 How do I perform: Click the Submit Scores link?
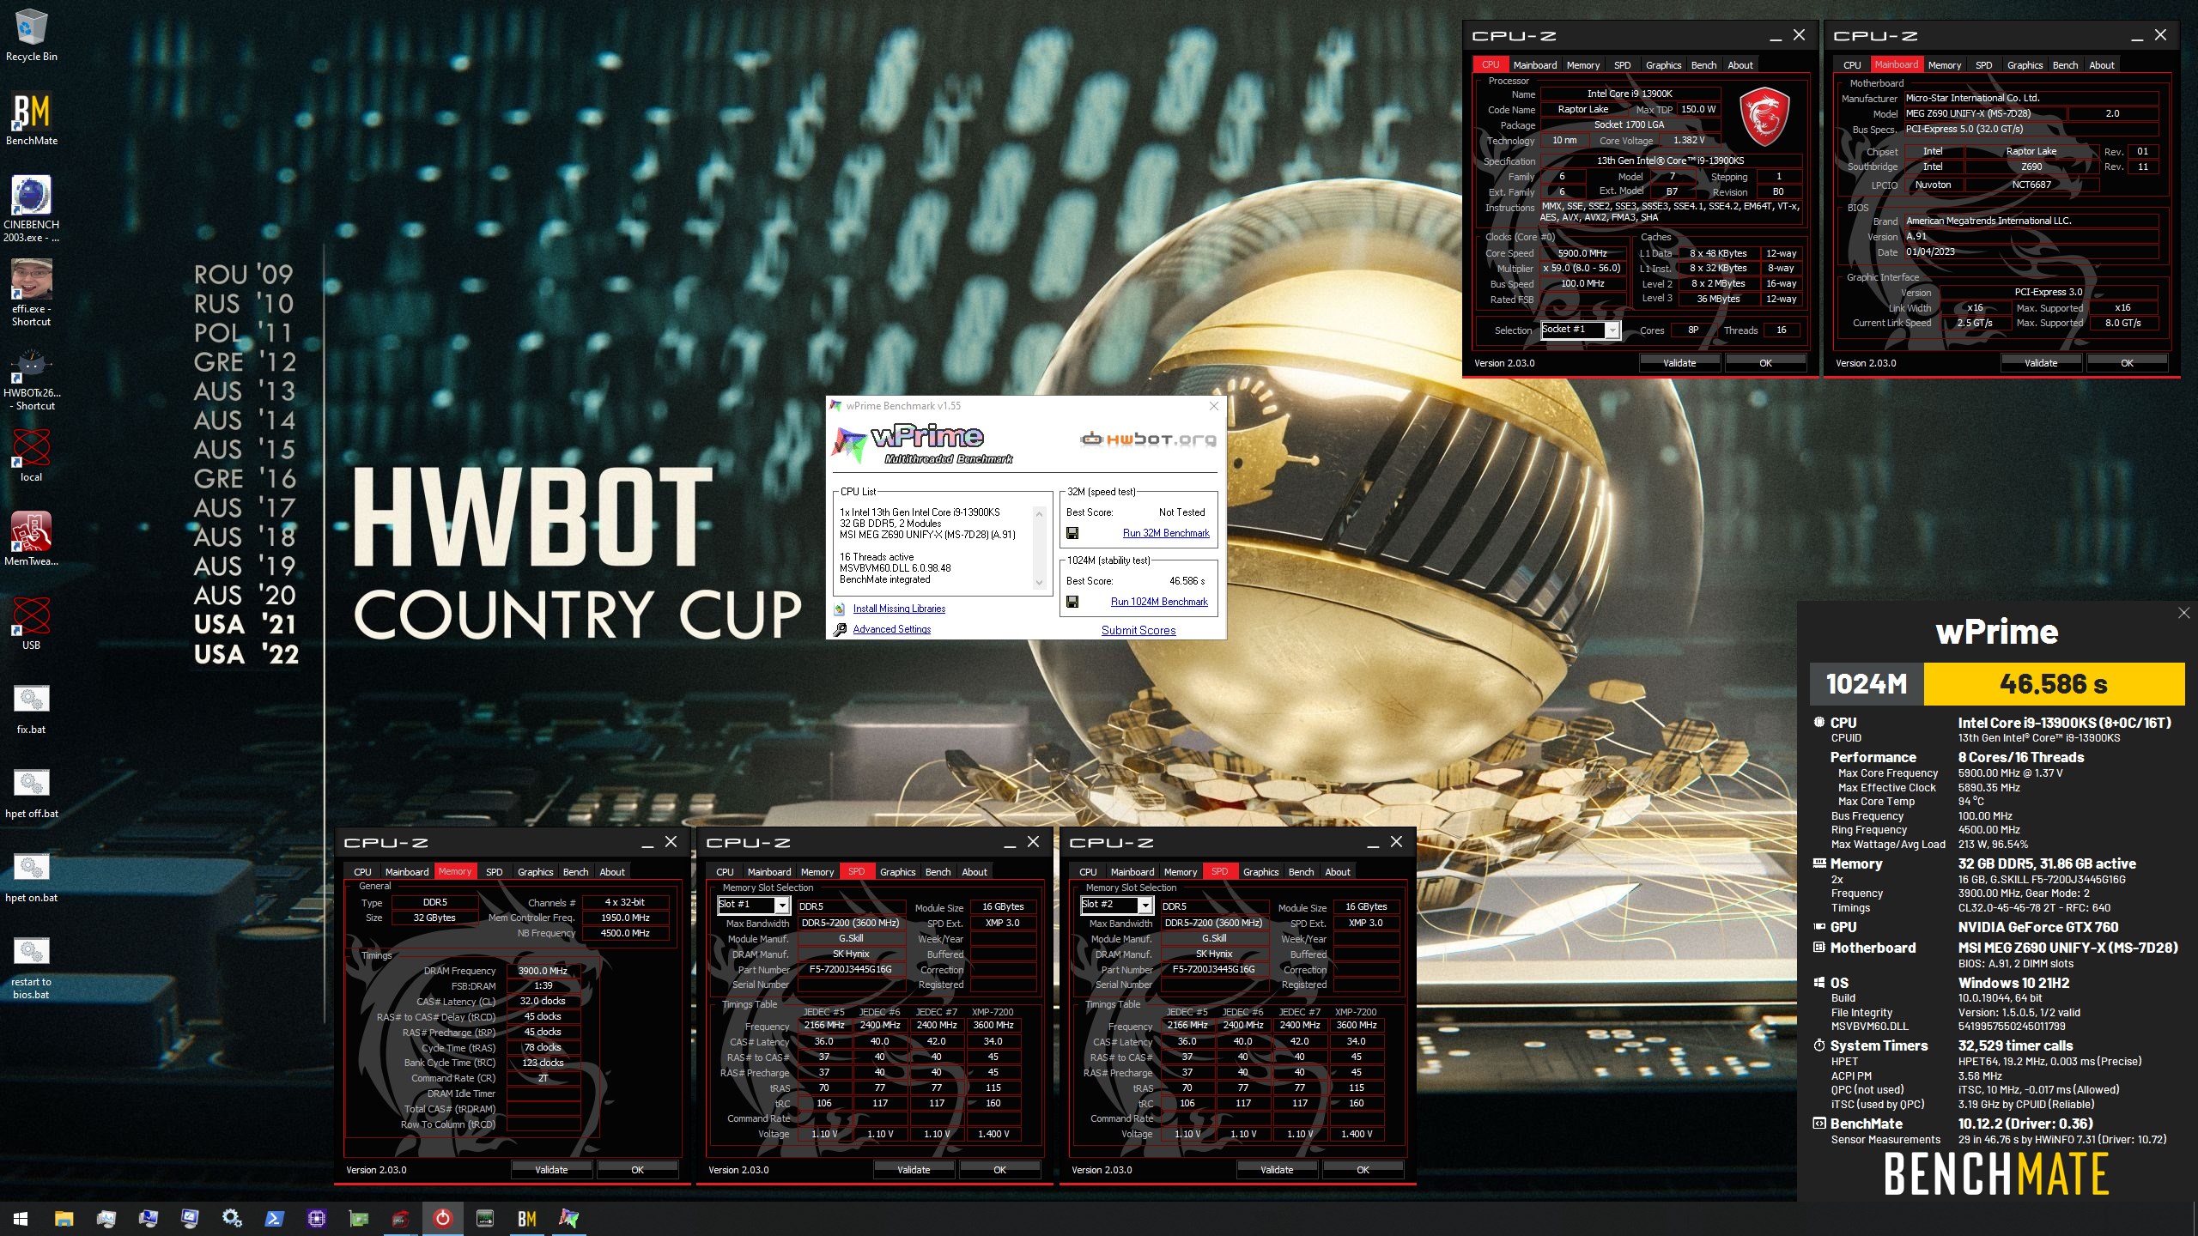(1138, 630)
